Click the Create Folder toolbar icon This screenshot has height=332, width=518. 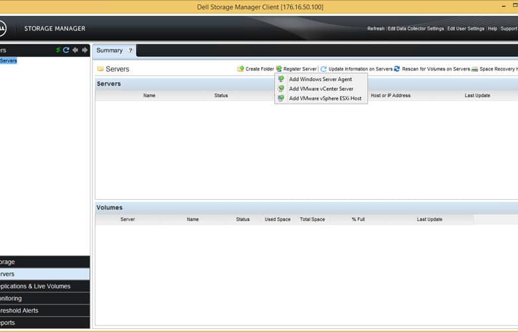(240, 68)
